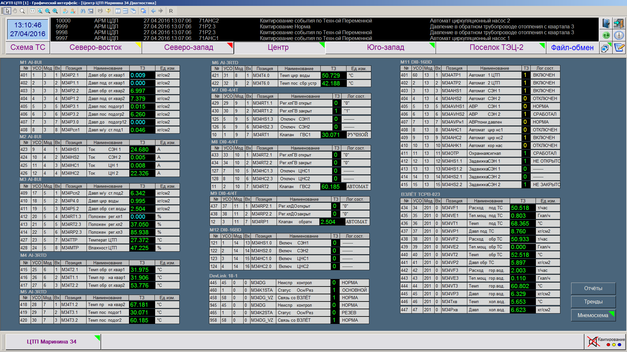Image resolution: width=627 pixels, height=352 pixels.
Task: Click the Отчёты button
Action: [x=593, y=288]
